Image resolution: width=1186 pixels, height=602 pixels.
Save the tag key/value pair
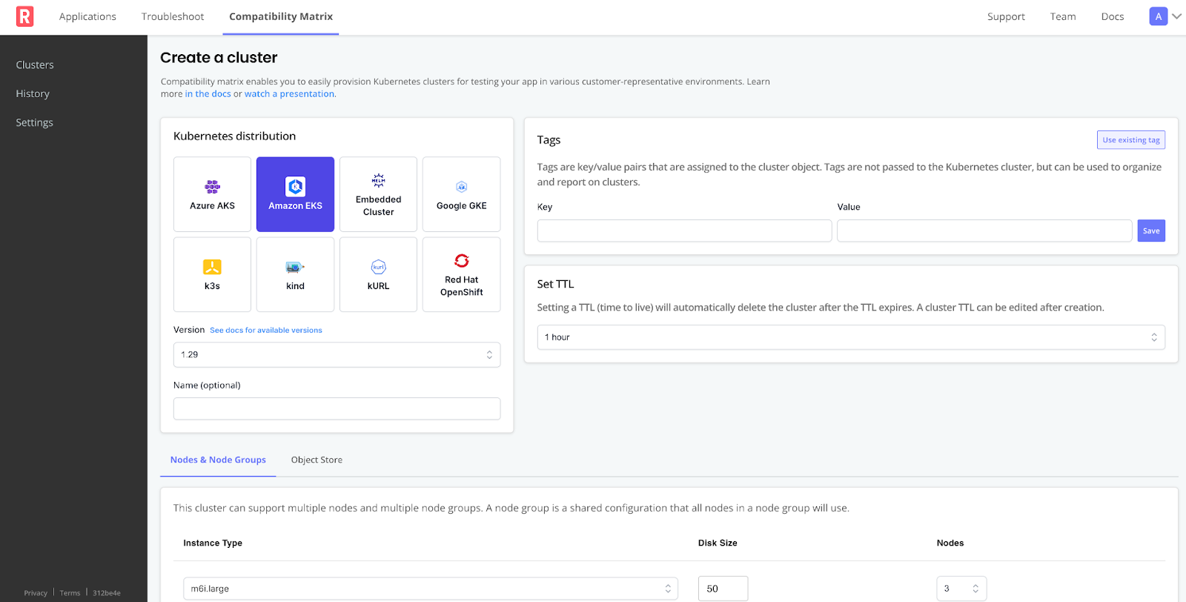(x=1150, y=231)
